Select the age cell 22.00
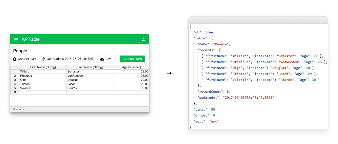338x144 pixels. (131, 72)
